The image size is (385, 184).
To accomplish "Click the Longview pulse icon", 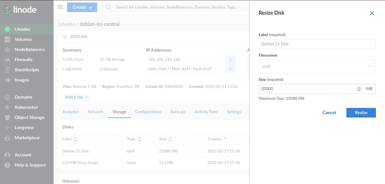I will tap(7, 128).
